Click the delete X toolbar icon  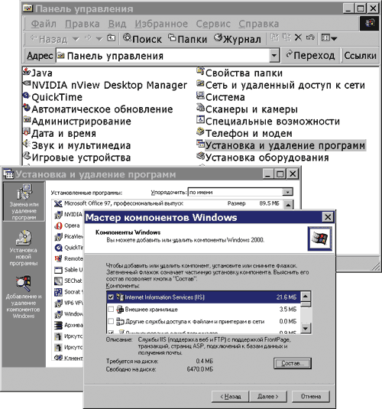click(298, 37)
